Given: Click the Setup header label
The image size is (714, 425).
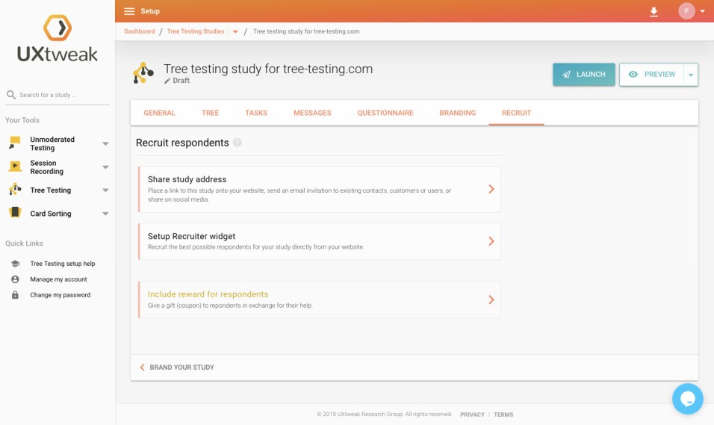Looking at the screenshot, I should pos(150,11).
